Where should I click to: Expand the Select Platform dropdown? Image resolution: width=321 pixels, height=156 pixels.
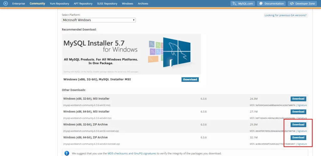[x=99, y=20]
